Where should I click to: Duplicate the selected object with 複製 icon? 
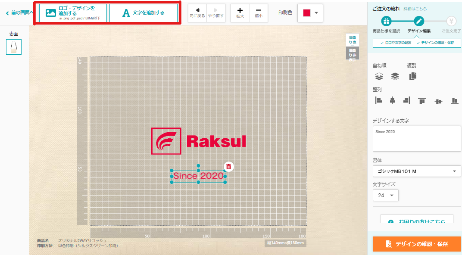[413, 76]
